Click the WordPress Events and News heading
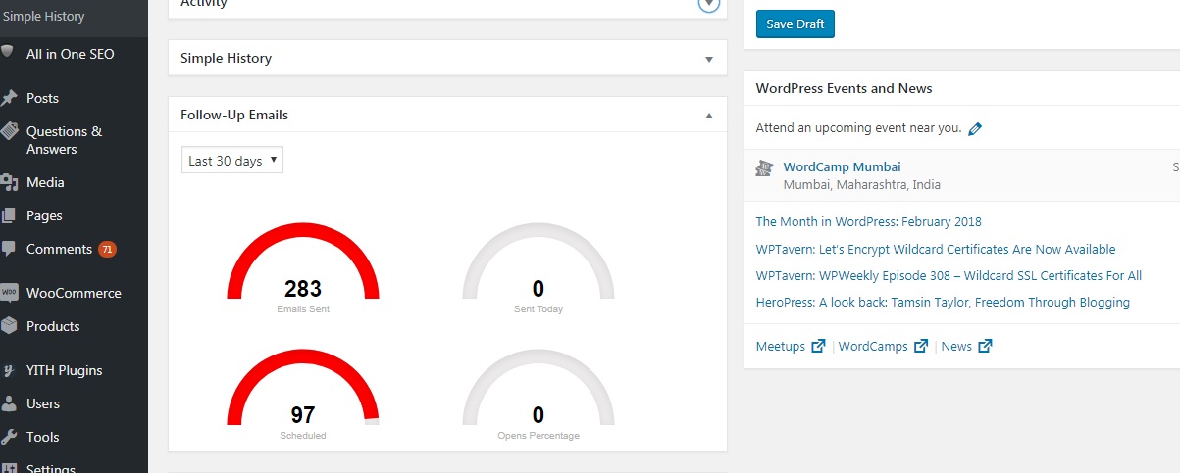The height and width of the screenshot is (473, 1180). pyautogui.click(x=844, y=88)
